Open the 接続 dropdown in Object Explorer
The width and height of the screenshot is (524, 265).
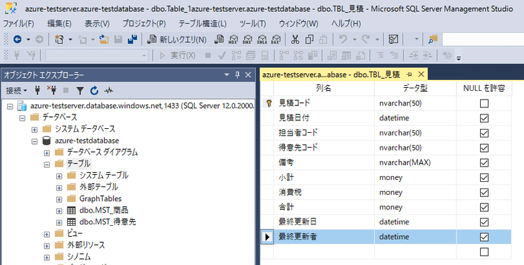[x=16, y=90]
